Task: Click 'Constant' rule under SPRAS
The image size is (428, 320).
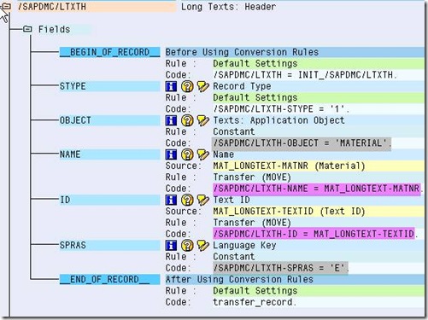Action: (234, 257)
